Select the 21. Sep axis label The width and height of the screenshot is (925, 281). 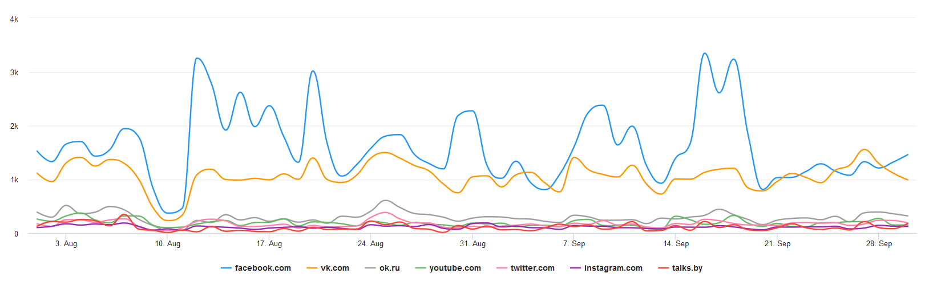click(778, 243)
